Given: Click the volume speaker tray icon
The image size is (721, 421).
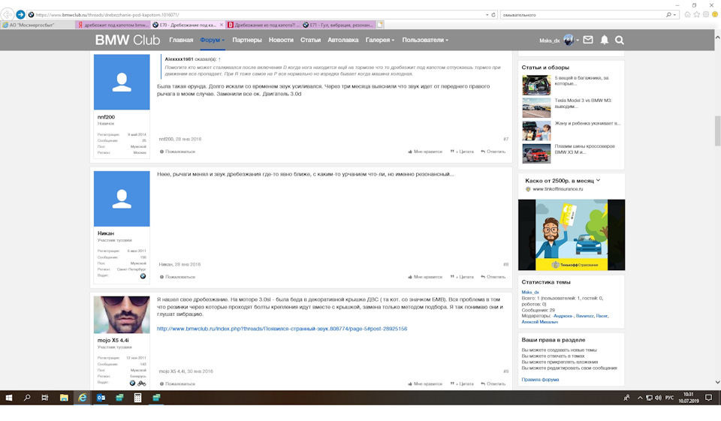Looking at the screenshot, I should click(658, 398).
